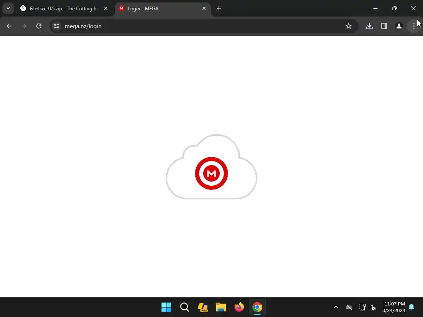Close the Login - MEGA tab
This screenshot has height=317, width=423.
coord(204,8)
